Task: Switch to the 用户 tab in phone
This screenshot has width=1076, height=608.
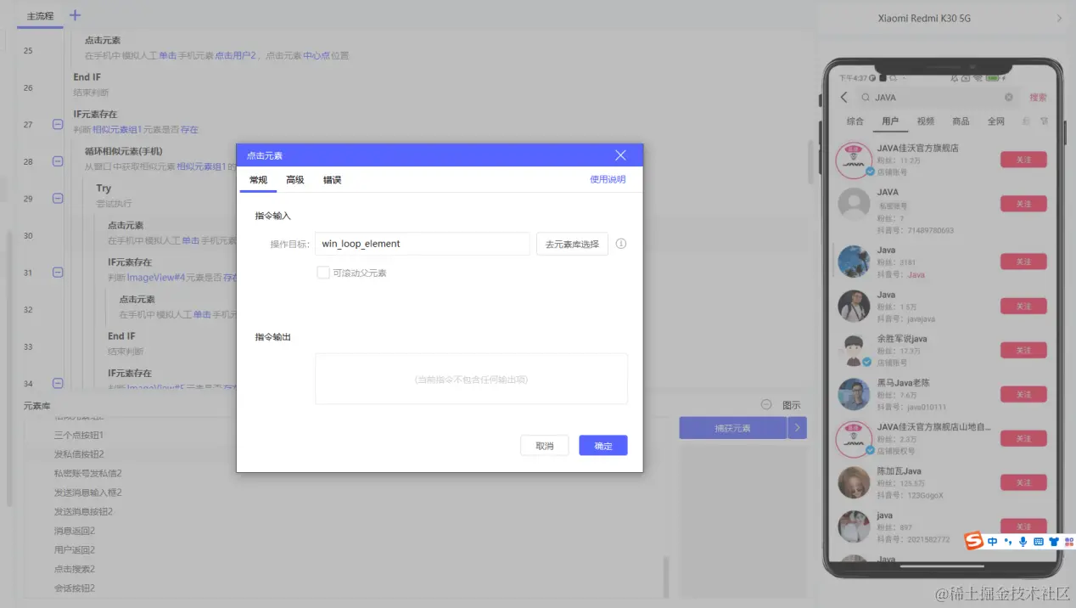Action: point(890,121)
